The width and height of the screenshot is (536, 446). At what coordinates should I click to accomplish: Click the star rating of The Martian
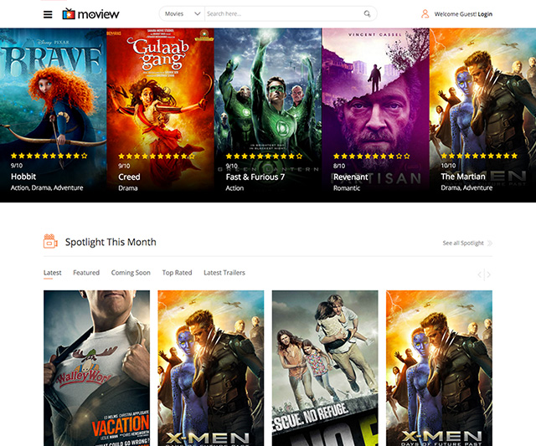[479, 156]
